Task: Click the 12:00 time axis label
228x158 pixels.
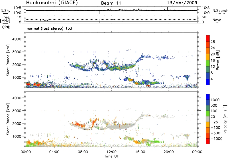Action: pyautogui.click(x=111, y=152)
